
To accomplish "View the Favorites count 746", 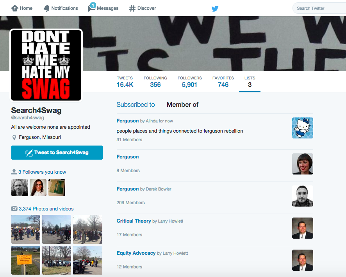I will pos(223,85).
